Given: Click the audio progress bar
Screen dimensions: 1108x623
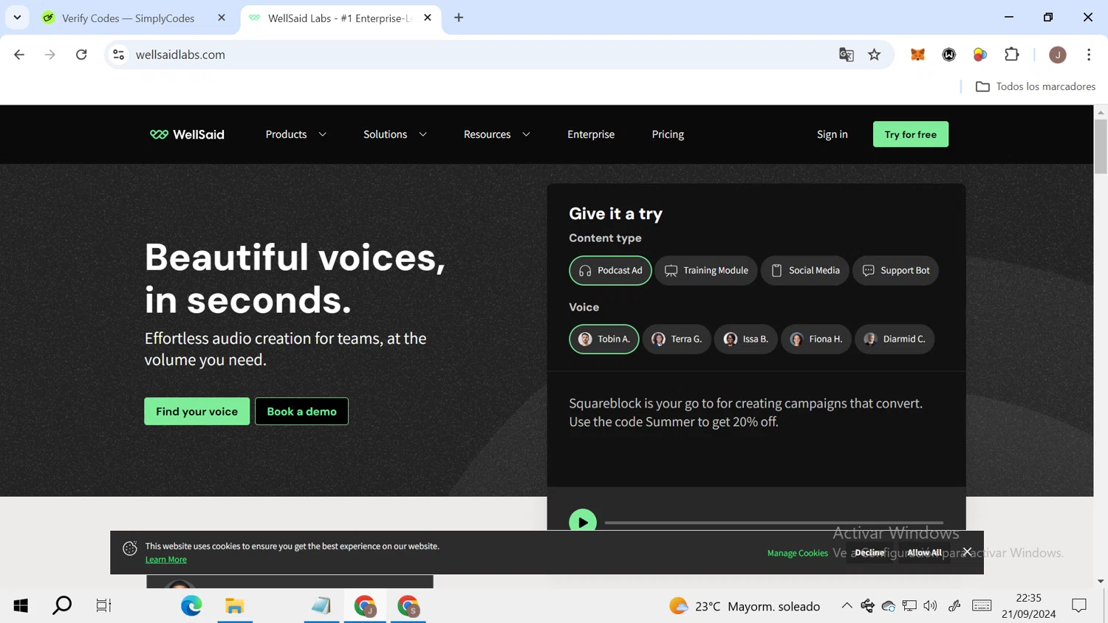Looking at the screenshot, I should coord(773,523).
